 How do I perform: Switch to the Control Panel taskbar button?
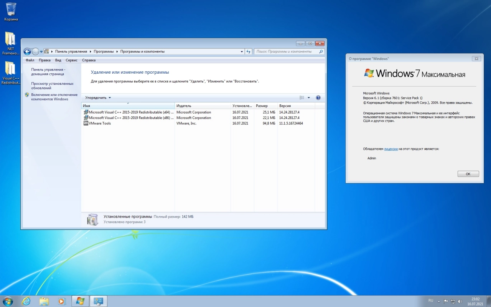coord(98,301)
